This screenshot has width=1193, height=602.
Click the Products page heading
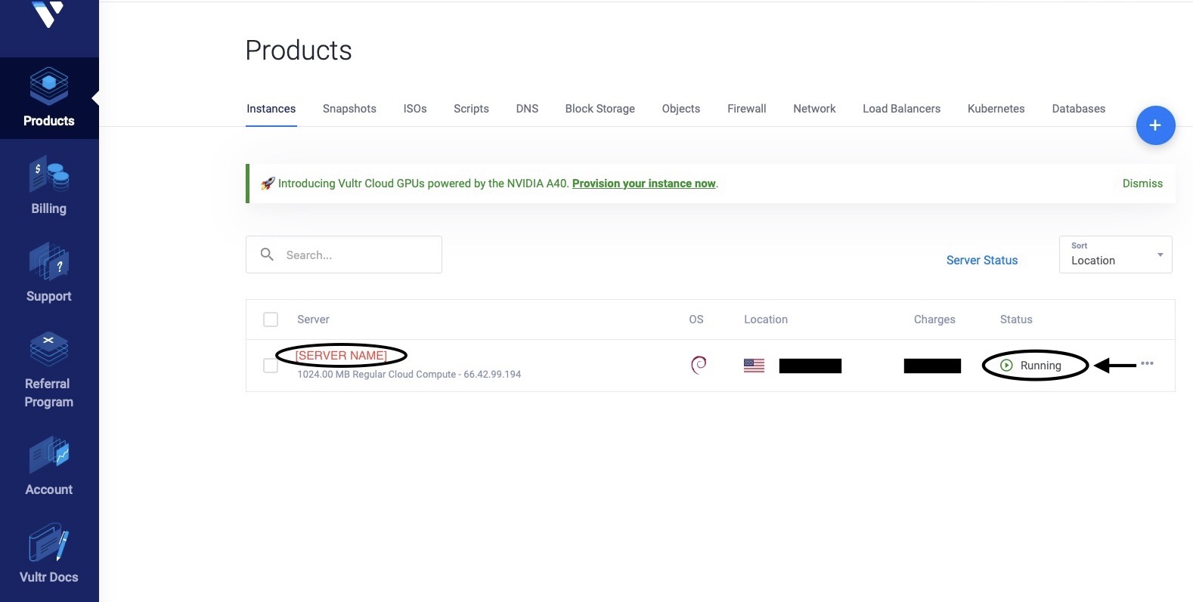coord(299,51)
